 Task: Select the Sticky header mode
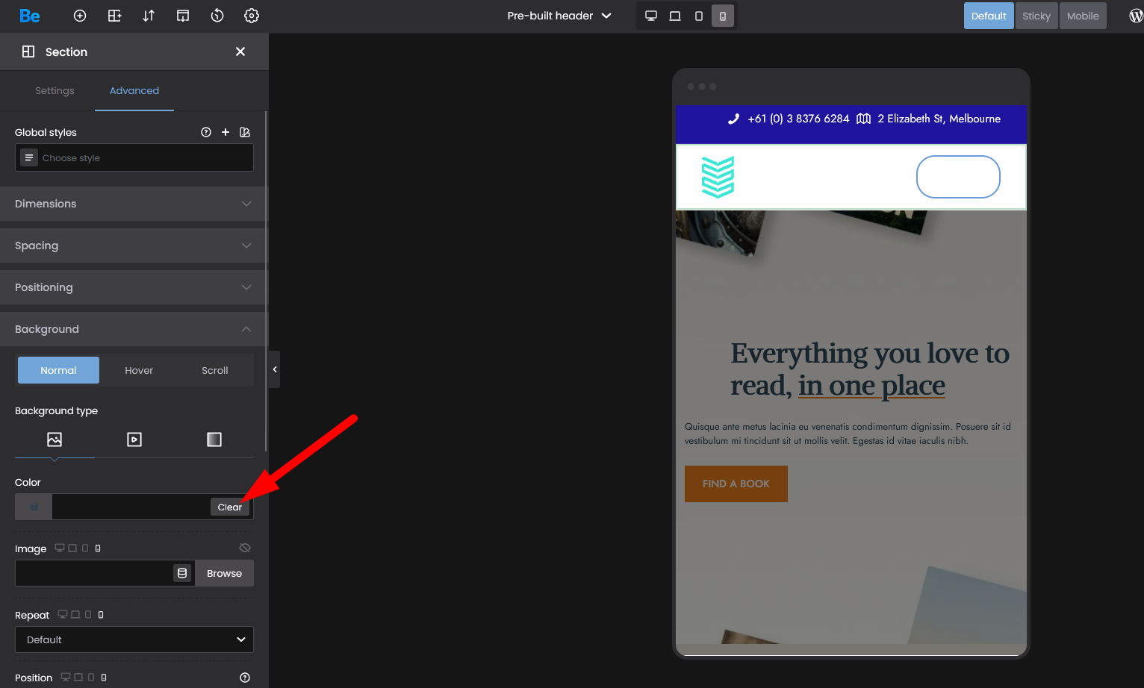click(1036, 16)
